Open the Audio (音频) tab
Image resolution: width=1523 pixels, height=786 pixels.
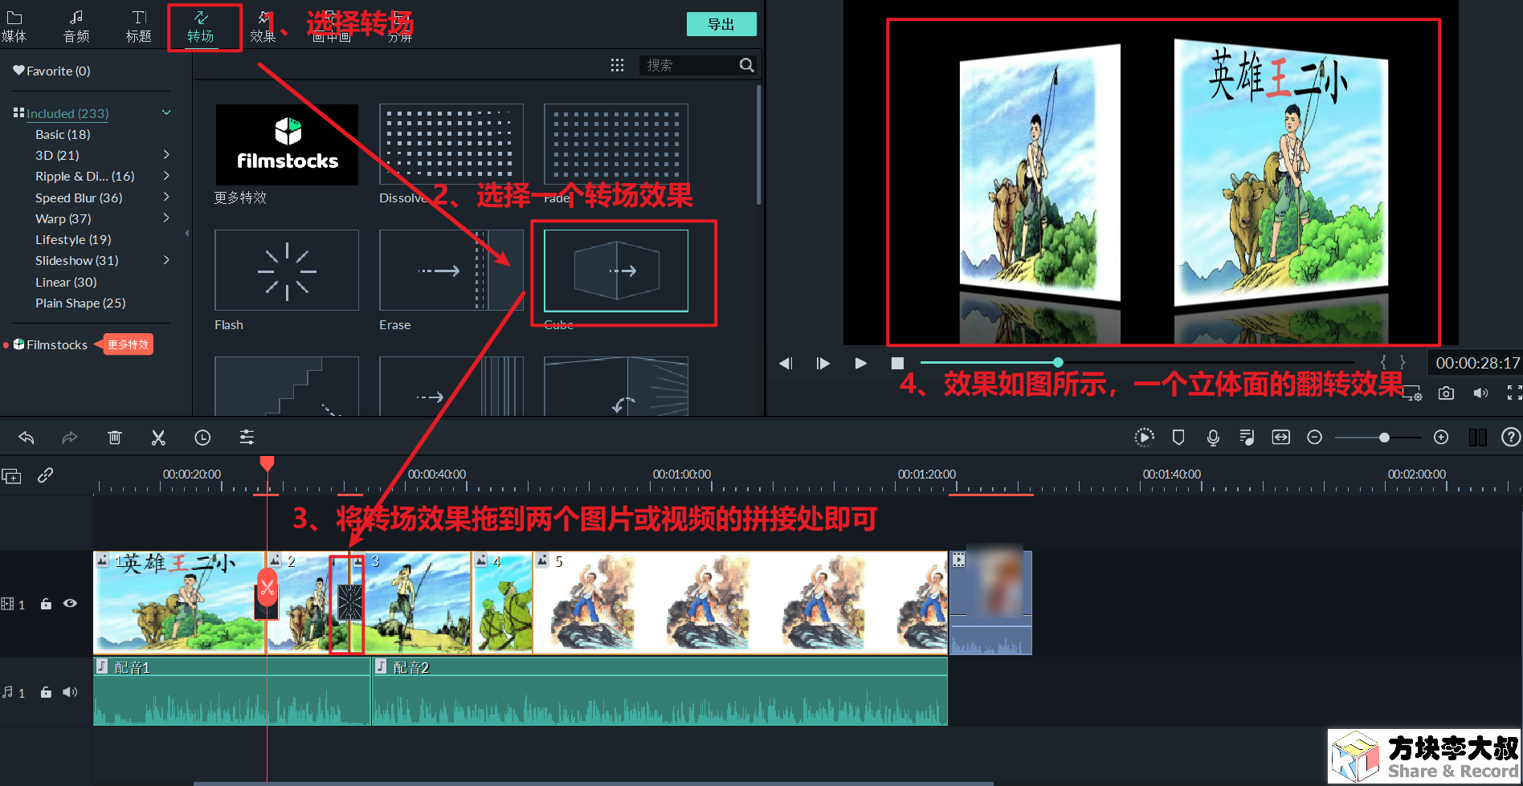pyautogui.click(x=76, y=26)
